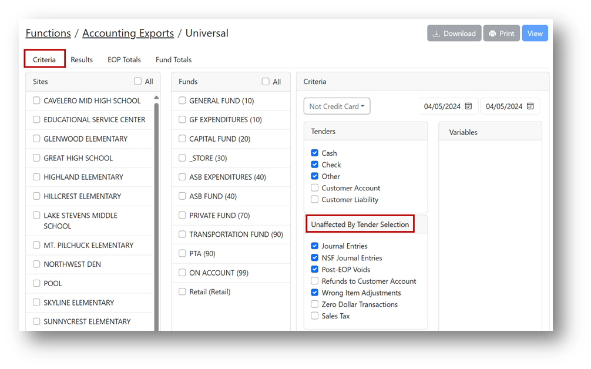
Task: Open the start date calendar icon
Action: [468, 106]
